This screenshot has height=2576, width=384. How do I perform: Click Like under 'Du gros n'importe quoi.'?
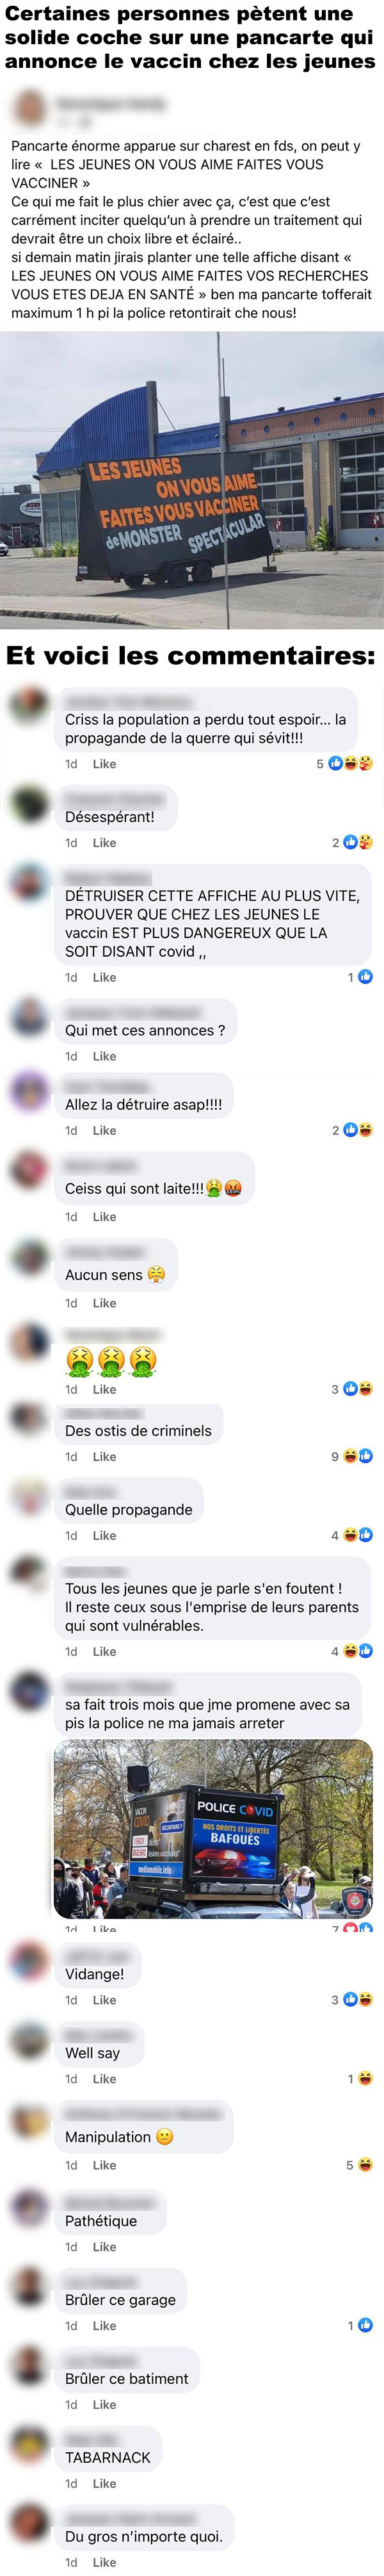click(x=104, y=2562)
